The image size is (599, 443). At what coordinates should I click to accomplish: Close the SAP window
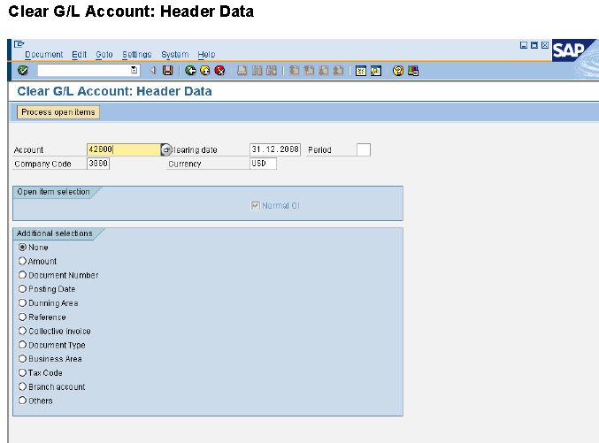pos(545,45)
